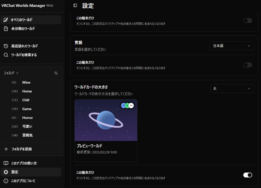Viewport: 261px width, 188px height.
Task: Click the plus icon for フォルダを追加
Action: [6, 149]
